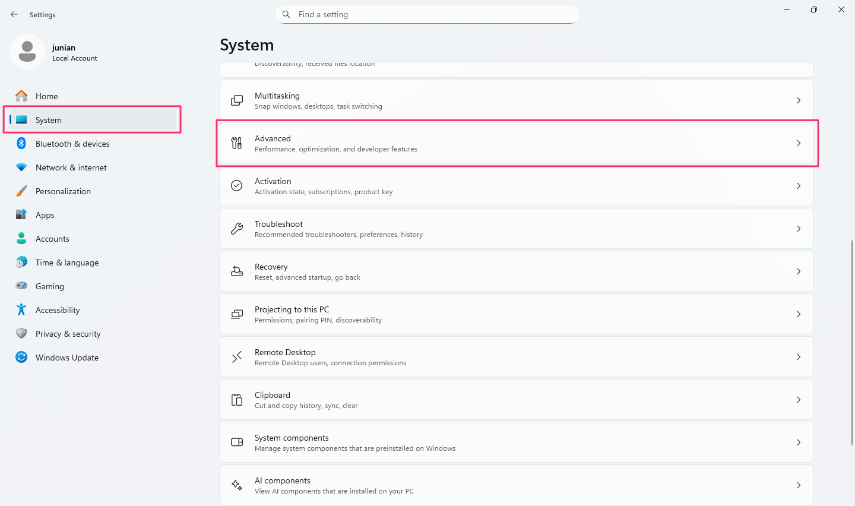Open Privacy & security label

click(68, 334)
